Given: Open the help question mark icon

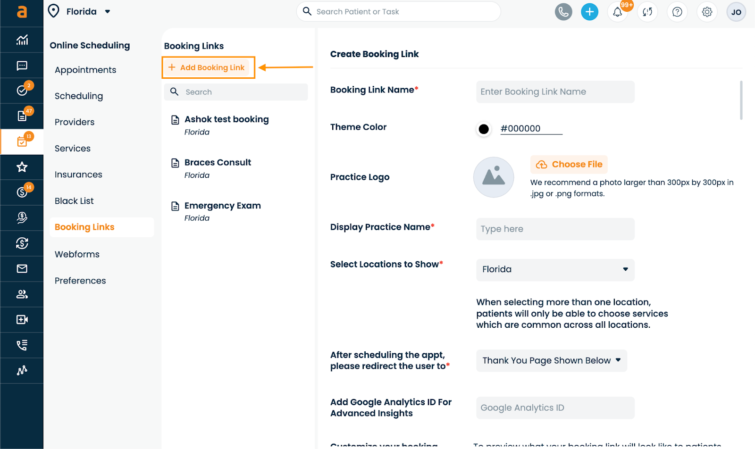Looking at the screenshot, I should pos(677,12).
